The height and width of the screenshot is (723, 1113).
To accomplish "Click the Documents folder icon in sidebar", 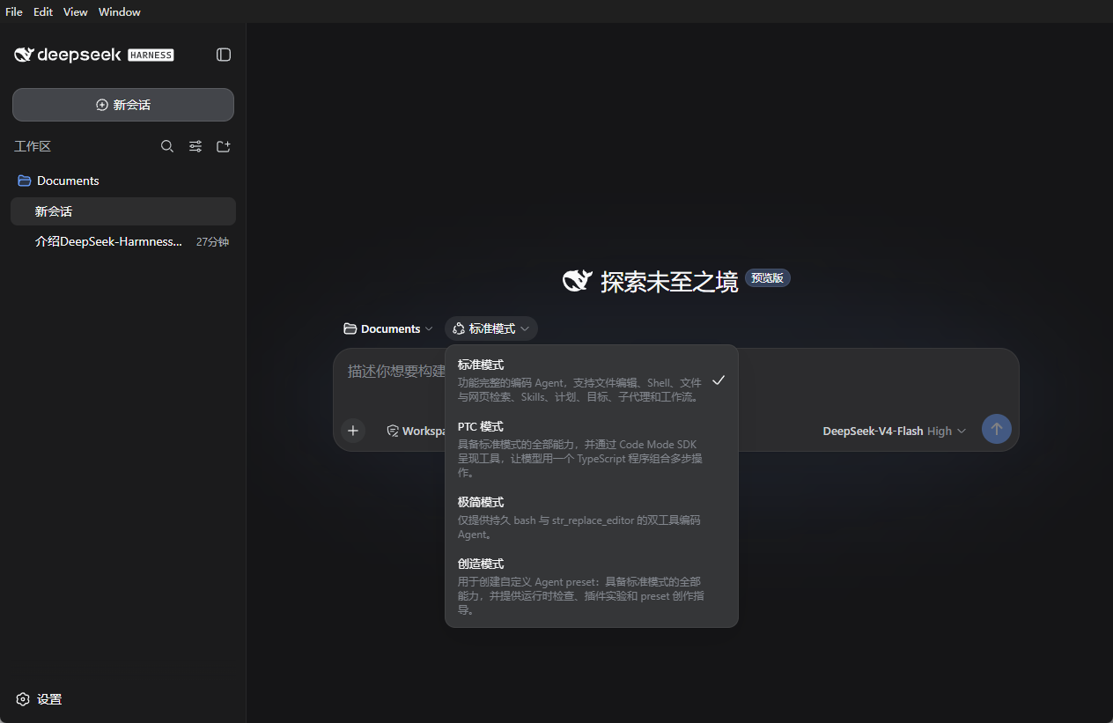I will pyautogui.click(x=25, y=181).
